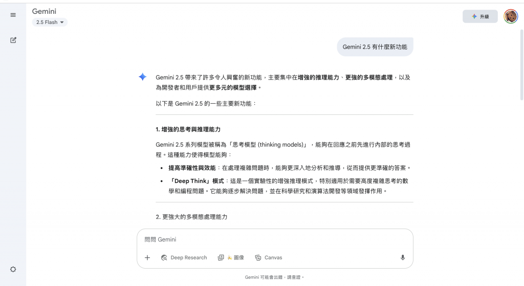This screenshot has height=286, width=524.
Task: Click the 升級 upgrade button
Action: (x=480, y=16)
